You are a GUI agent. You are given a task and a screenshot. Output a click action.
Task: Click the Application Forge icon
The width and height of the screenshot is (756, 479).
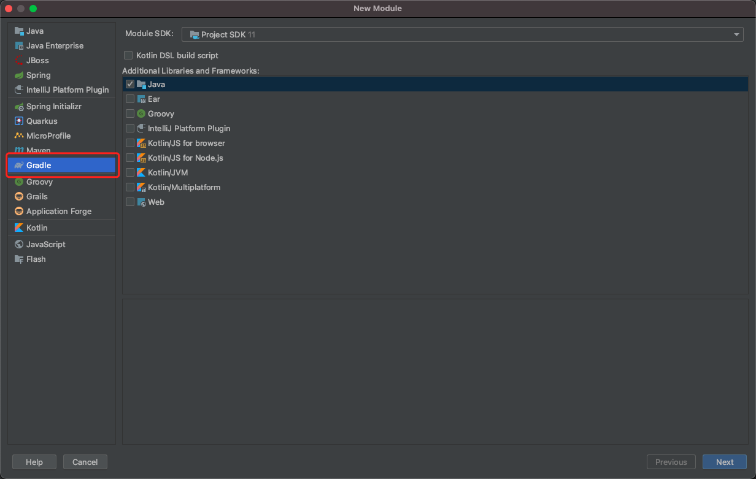click(x=19, y=211)
